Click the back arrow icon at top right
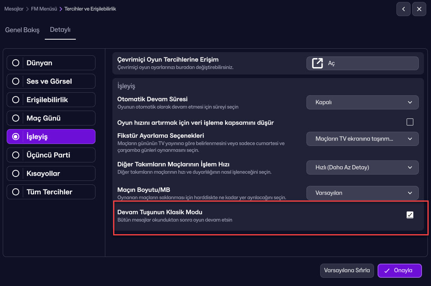The width and height of the screenshot is (431, 286). tap(403, 9)
